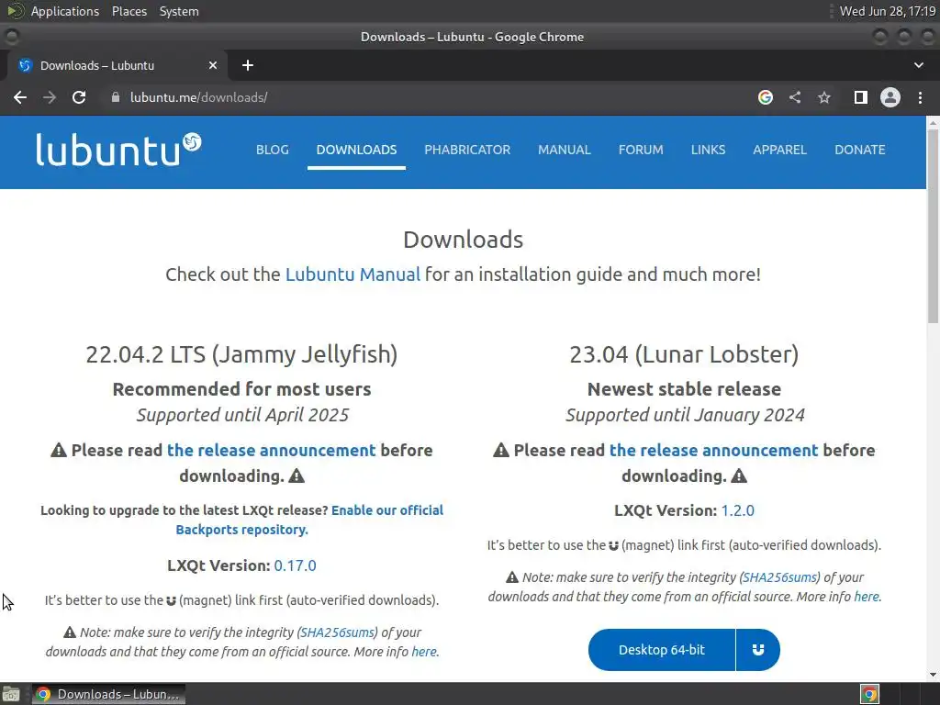Screen dimensions: 940x705
Task: Expand the tab search chevron
Action: point(918,65)
